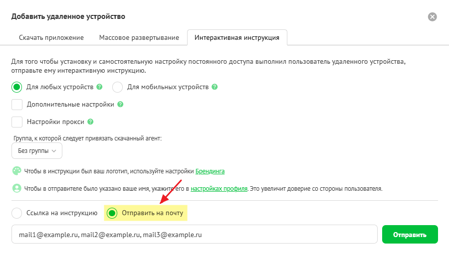This screenshot has width=449, height=255.
Task: Enable 'Дополнительные настройки' checkbox
Action: (17, 105)
